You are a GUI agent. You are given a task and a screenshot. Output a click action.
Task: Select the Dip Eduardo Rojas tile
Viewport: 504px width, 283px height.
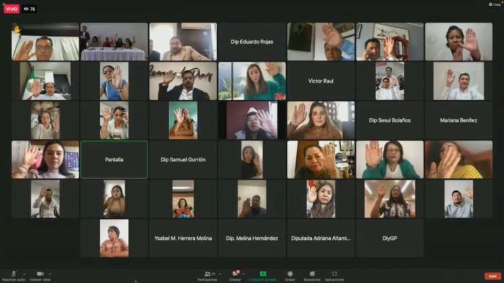pos(251,42)
